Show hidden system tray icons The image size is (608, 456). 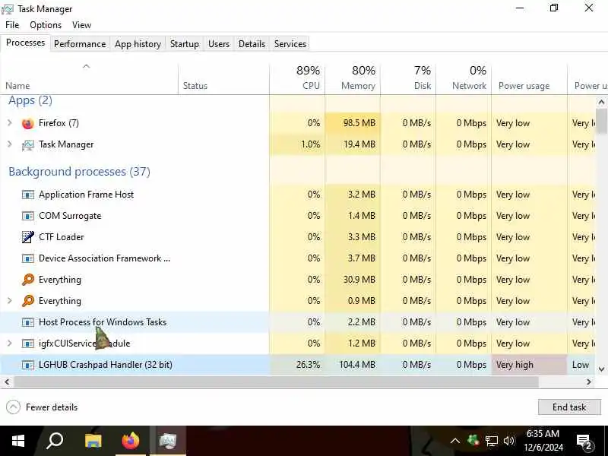point(455,441)
